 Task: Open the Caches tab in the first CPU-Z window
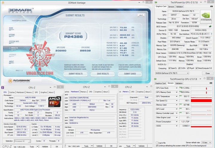12,92
